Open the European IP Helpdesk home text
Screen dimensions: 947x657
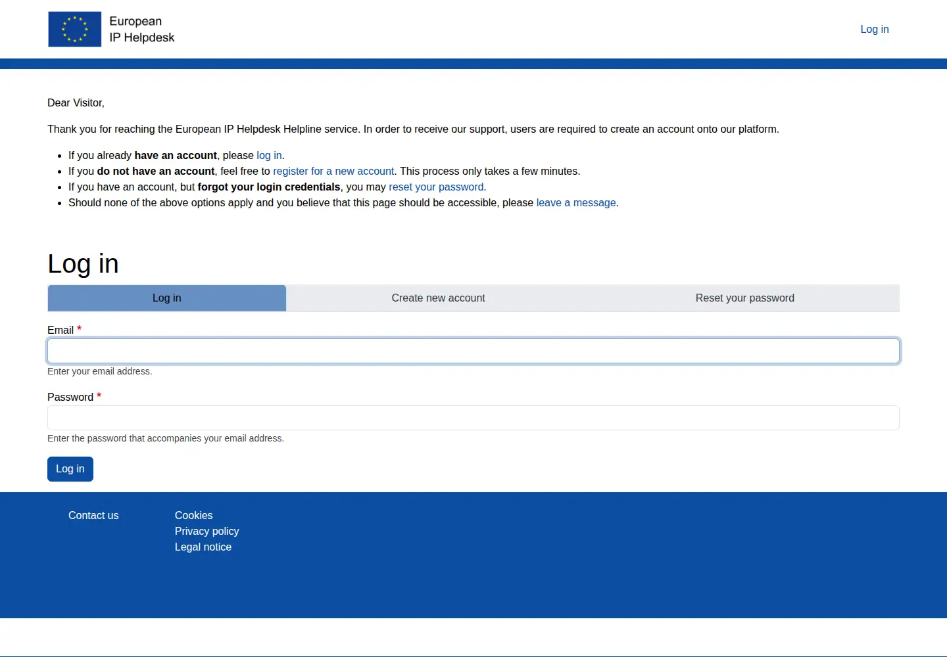click(141, 30)
